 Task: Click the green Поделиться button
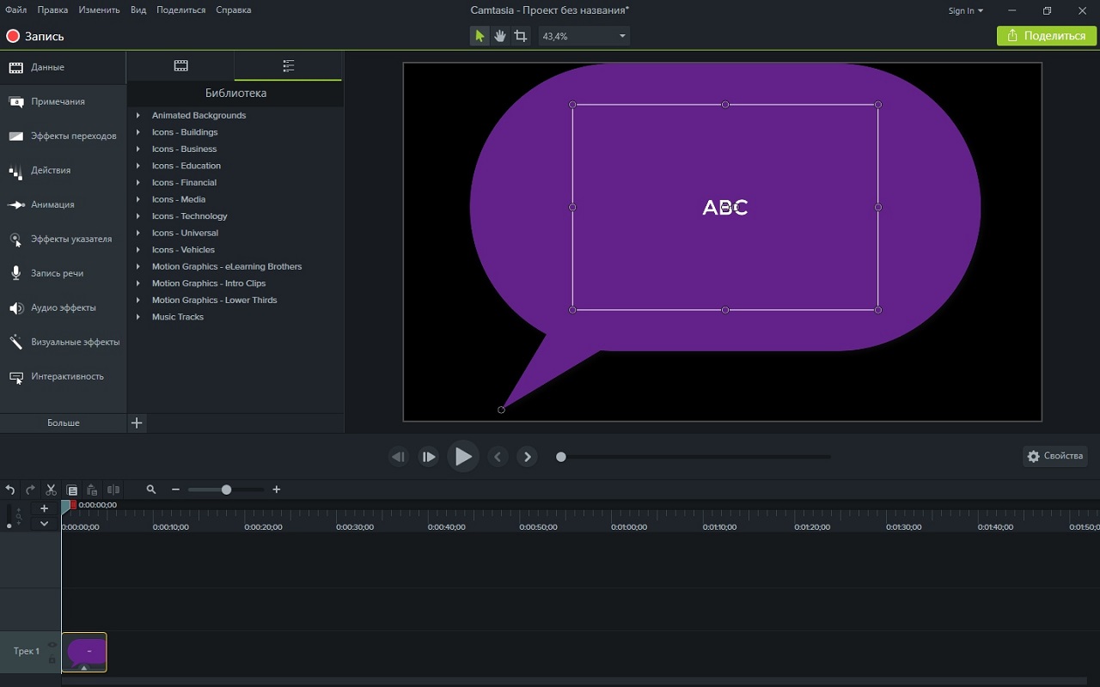tap(1046, 36)
